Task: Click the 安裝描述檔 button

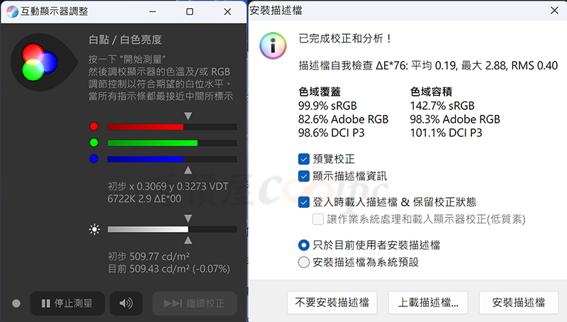Action: click(519, 302)
